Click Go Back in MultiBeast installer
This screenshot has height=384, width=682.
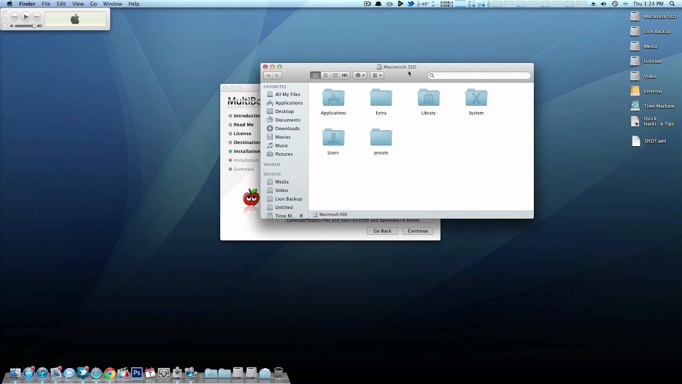pos(382,231)
